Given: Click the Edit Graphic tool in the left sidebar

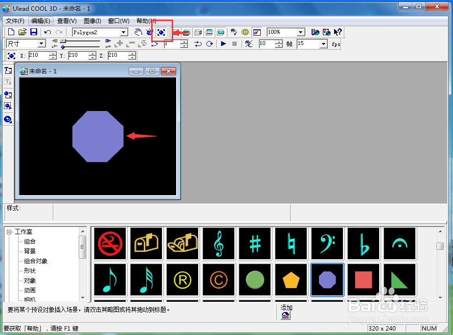Looking at the screenshot, I should 8,106.
